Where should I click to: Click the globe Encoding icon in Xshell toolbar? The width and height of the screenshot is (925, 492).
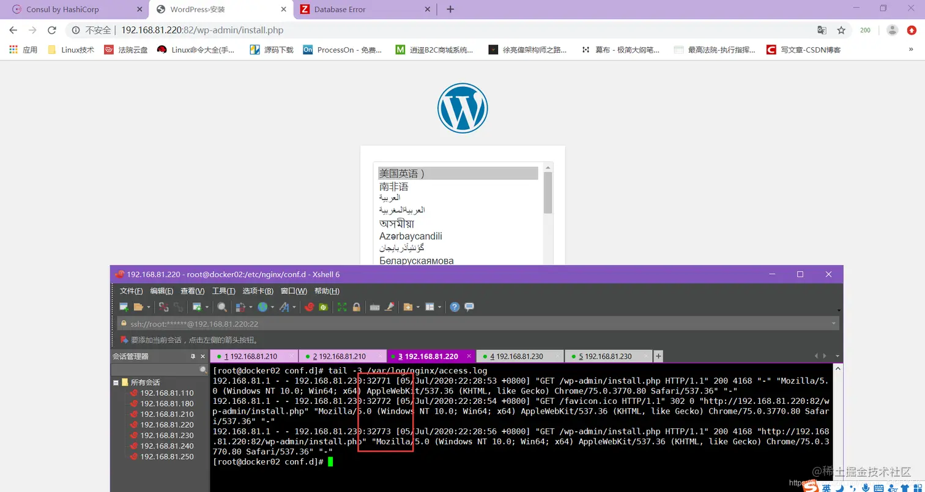click(262, 307)
